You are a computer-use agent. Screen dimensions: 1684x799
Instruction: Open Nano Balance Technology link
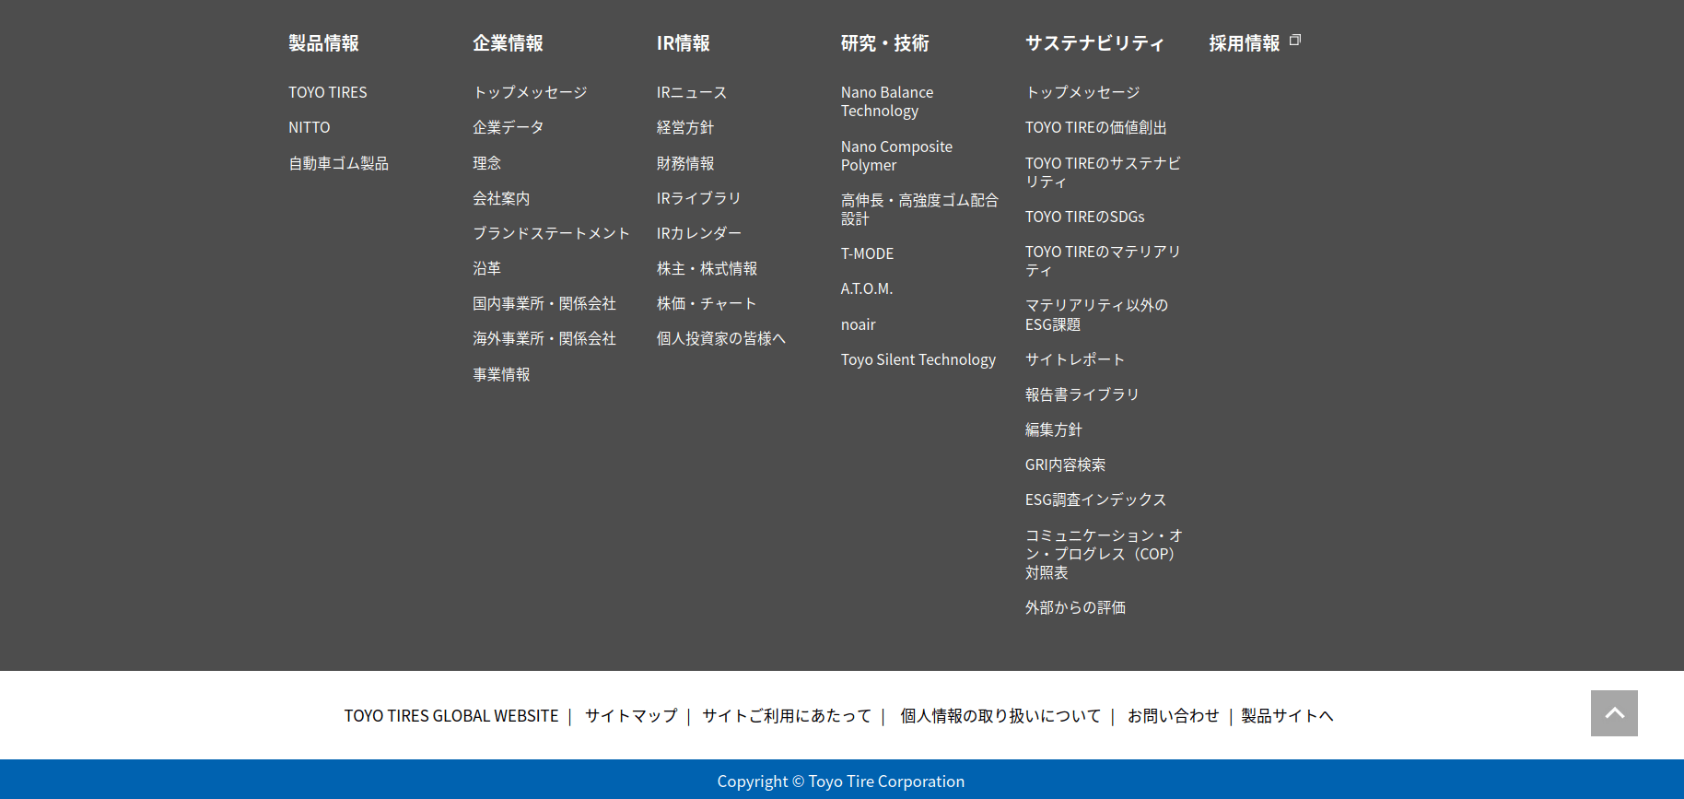[x=886, y=101]
